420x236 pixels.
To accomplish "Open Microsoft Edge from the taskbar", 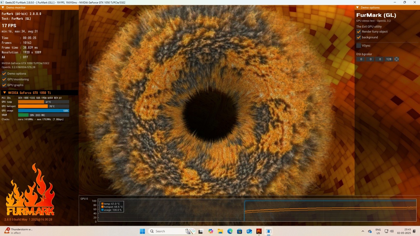I will point(230,231).
